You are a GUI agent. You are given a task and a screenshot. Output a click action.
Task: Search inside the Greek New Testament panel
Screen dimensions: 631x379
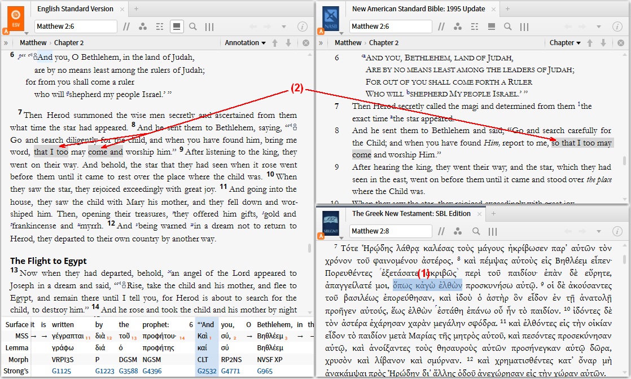click(476, 231)
